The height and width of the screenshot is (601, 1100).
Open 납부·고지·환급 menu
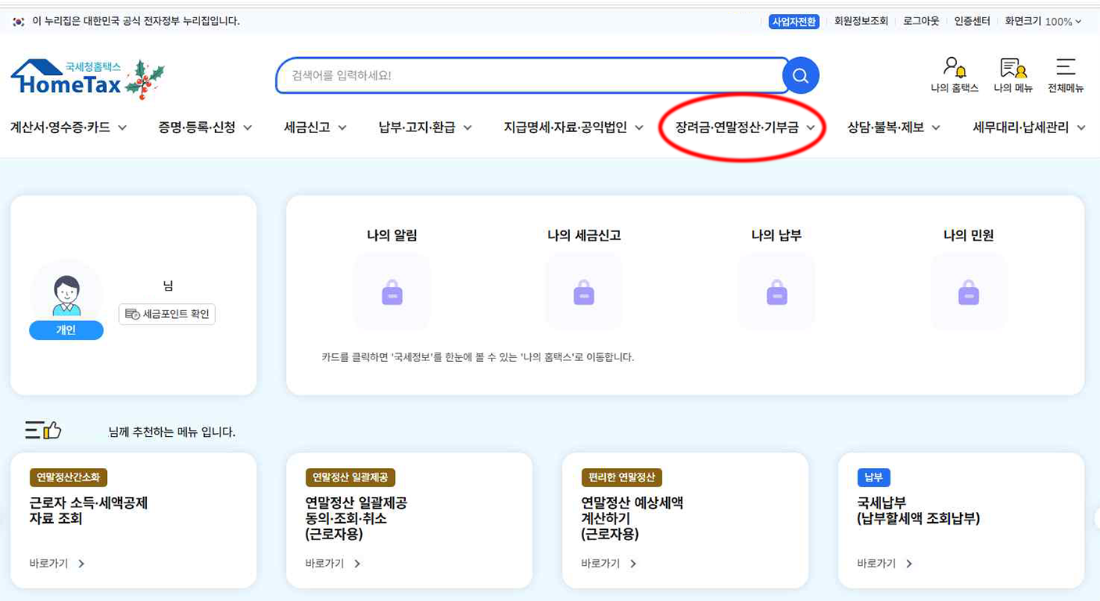[x=425, y=127]
